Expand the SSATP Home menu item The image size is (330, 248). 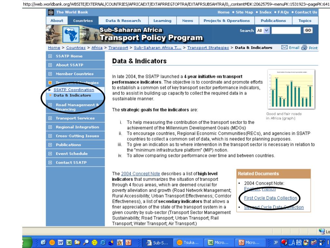click(50, 56)
